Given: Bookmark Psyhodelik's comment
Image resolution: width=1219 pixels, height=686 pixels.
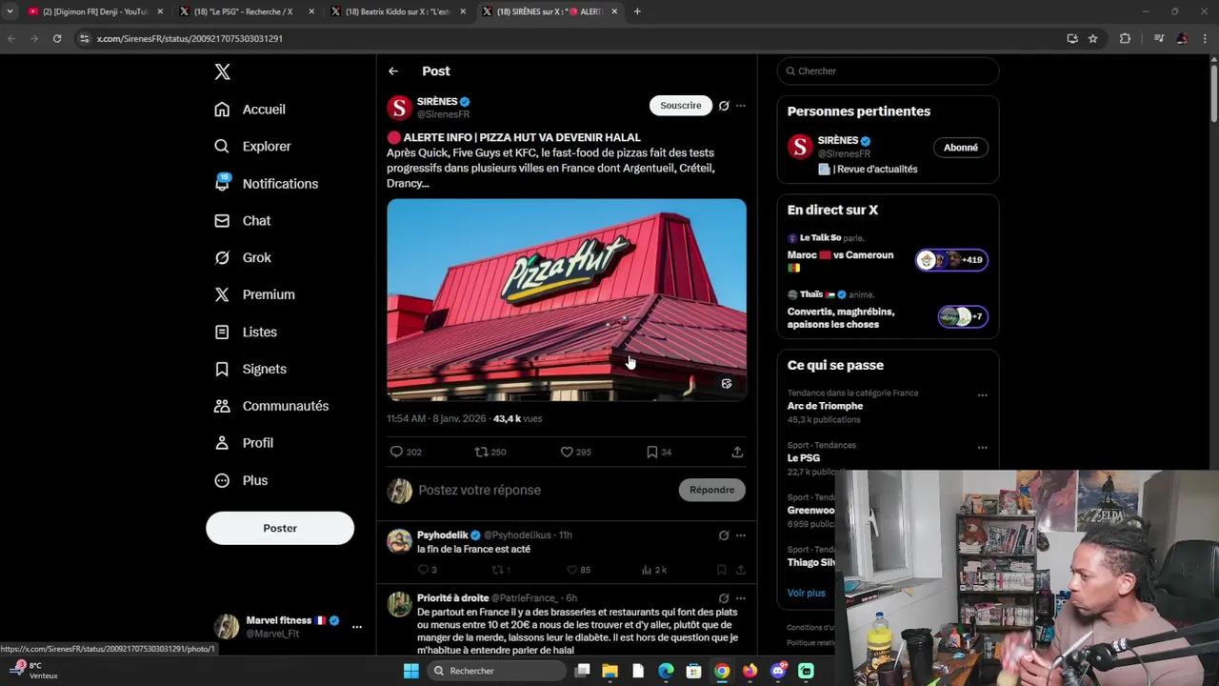Looking at the screenshot, I should click(721, 570).
